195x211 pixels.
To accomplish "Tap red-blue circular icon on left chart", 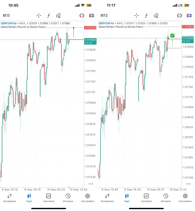I will click(82, 16).
